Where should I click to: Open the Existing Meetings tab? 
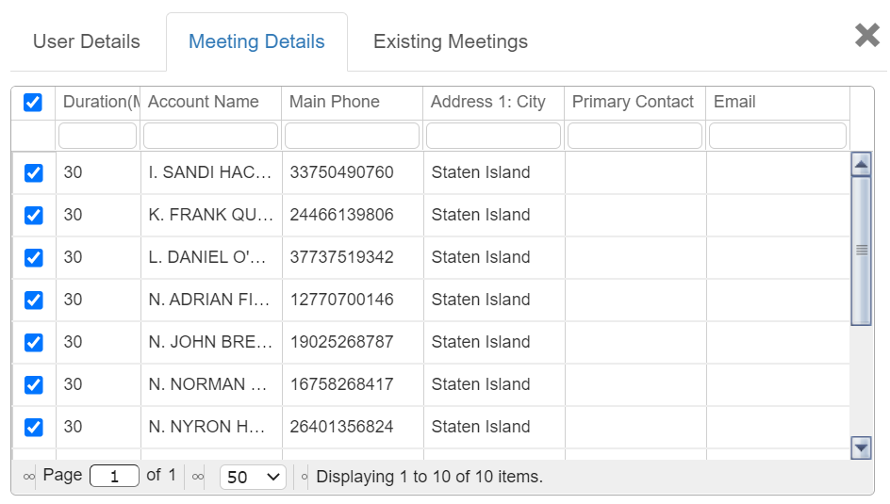tap(451, 42)
